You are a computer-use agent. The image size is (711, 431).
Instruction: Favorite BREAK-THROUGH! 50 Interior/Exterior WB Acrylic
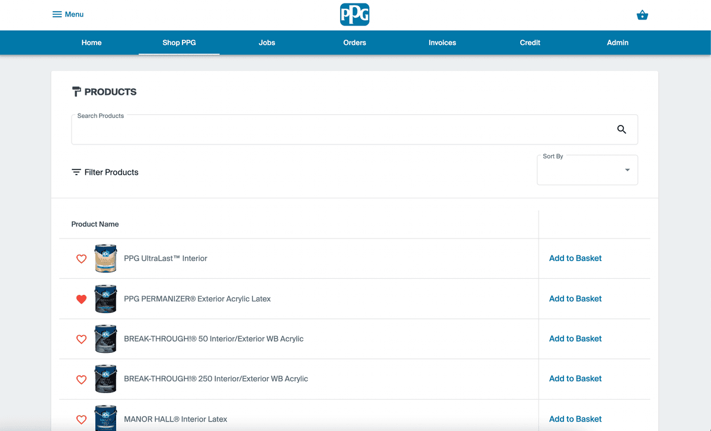(81, 339)
